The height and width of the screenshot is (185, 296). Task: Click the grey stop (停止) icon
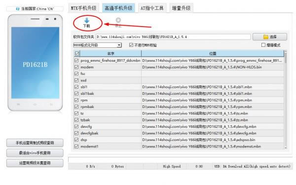(x=118, y=20)
